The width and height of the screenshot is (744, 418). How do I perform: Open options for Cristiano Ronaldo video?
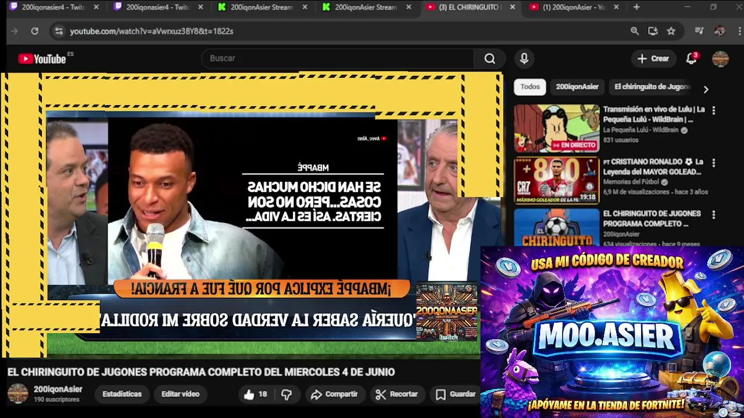[x=714, y=163]
